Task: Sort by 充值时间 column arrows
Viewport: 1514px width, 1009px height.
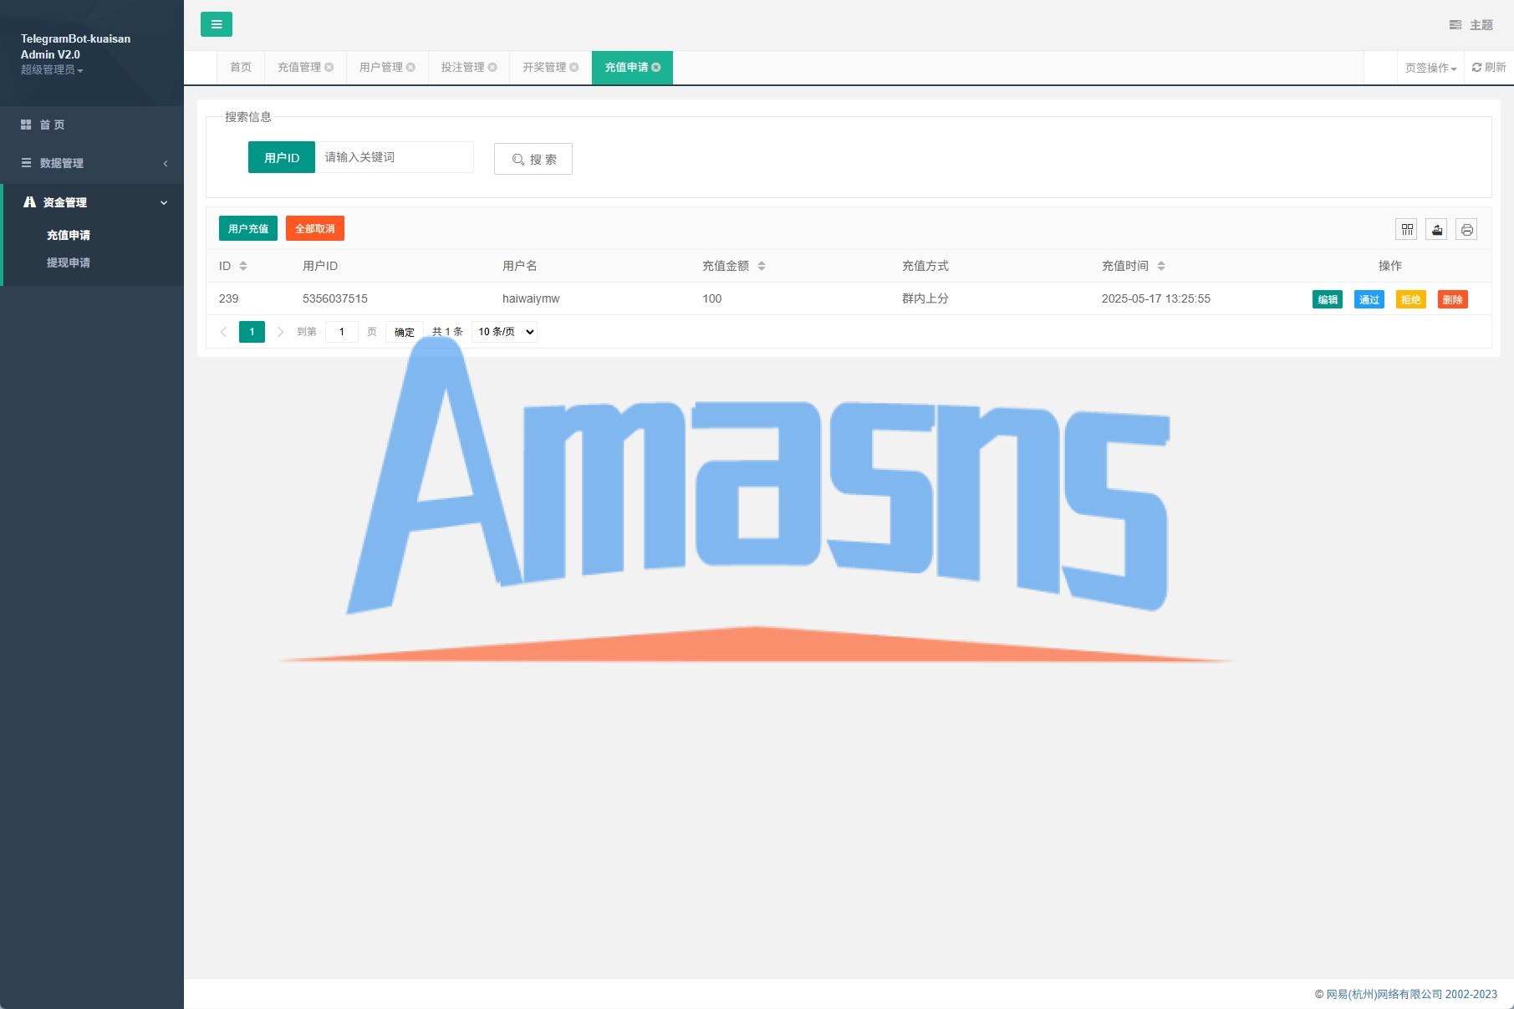Action: (1161, 266)
